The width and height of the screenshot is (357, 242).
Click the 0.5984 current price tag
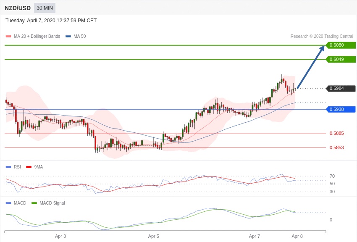341,88
